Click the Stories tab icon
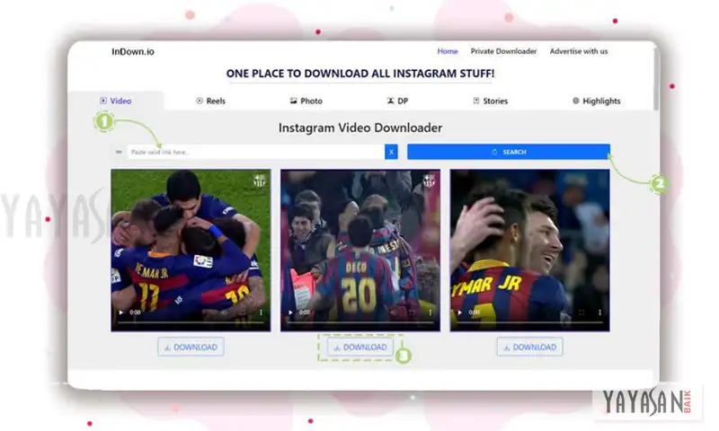Viewport: 719px width, 431px height. (x=476, y=101)
